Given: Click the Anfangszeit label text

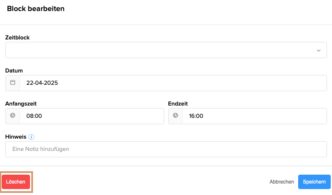Looking at the screenshot, I should 19,103.
